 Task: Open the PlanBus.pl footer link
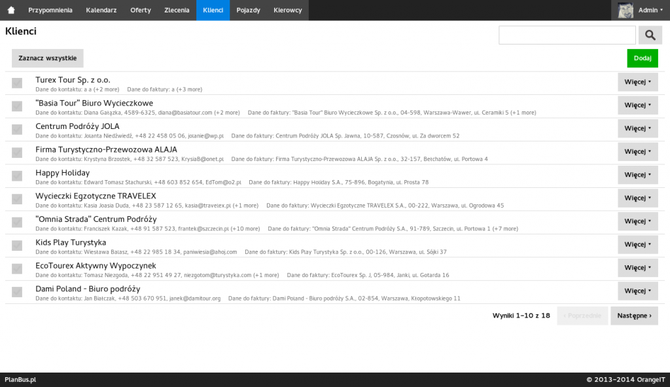point(20,379)
